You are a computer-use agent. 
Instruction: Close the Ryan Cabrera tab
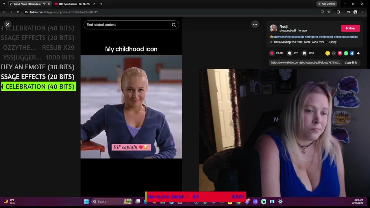(94, 4)
